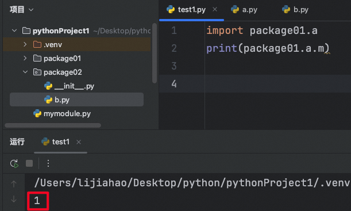The width and height of the screenshot is (351, 211).
Task: Collapse the pythonProject1 root folder
Action: (14, 30)
